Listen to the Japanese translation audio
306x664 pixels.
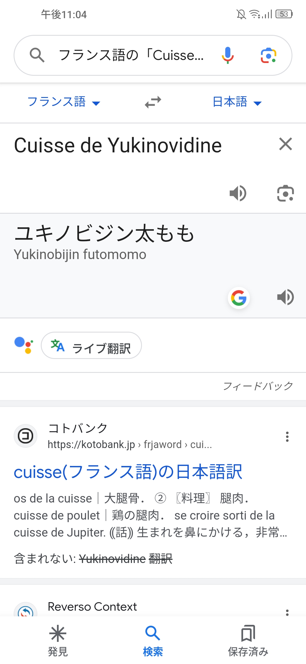pyautogui.click(x=285, y=297)
